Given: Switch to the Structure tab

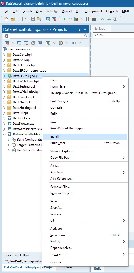Looking at the screenshot, I should pyautogui.click(x=65, y=267).
